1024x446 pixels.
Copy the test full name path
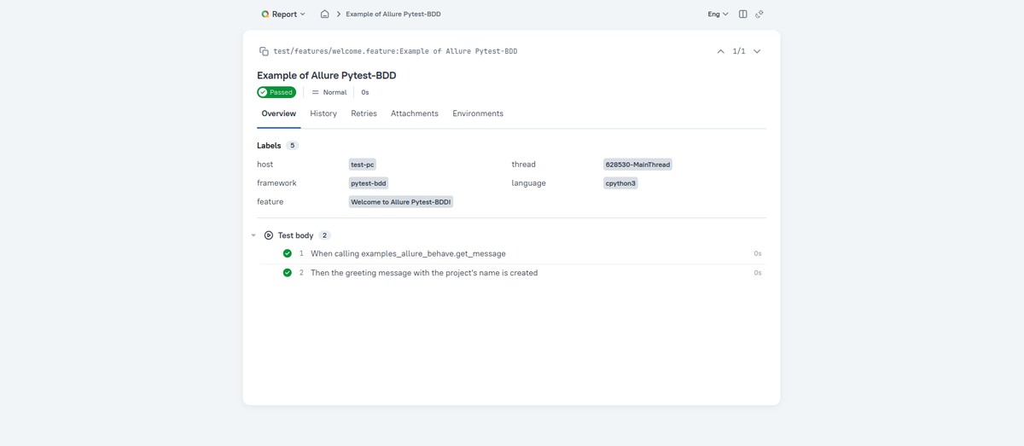[264, 51]
